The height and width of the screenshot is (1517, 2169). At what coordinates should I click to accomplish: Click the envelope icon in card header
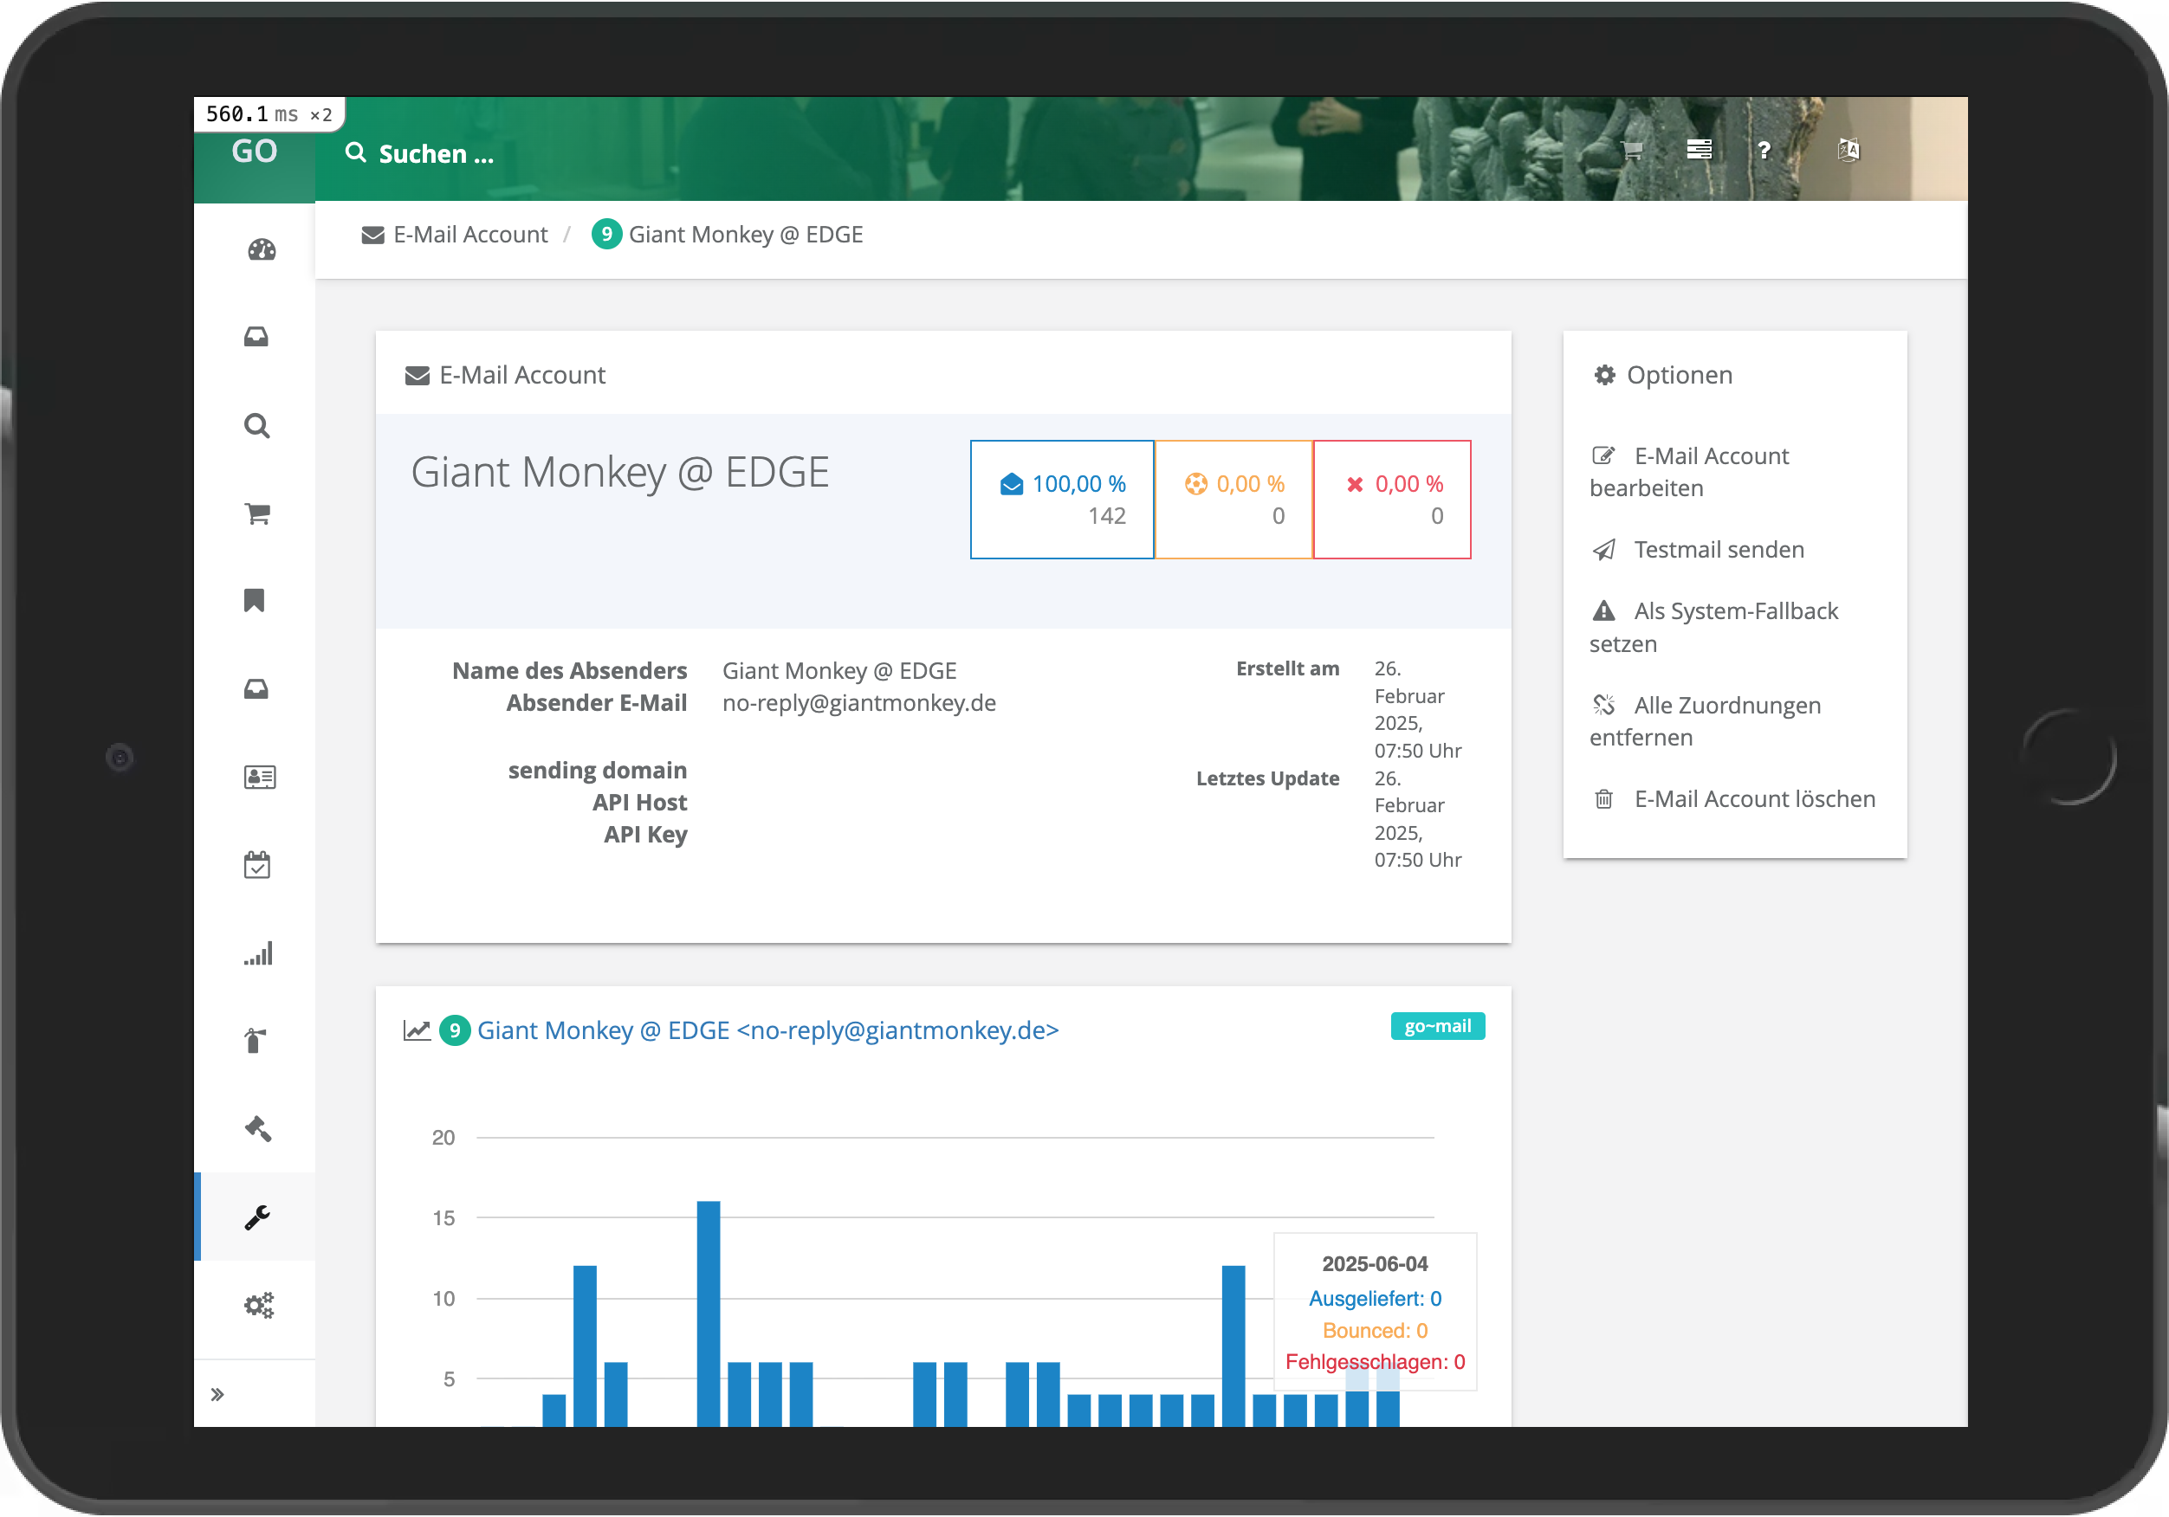tap(417, 375)
